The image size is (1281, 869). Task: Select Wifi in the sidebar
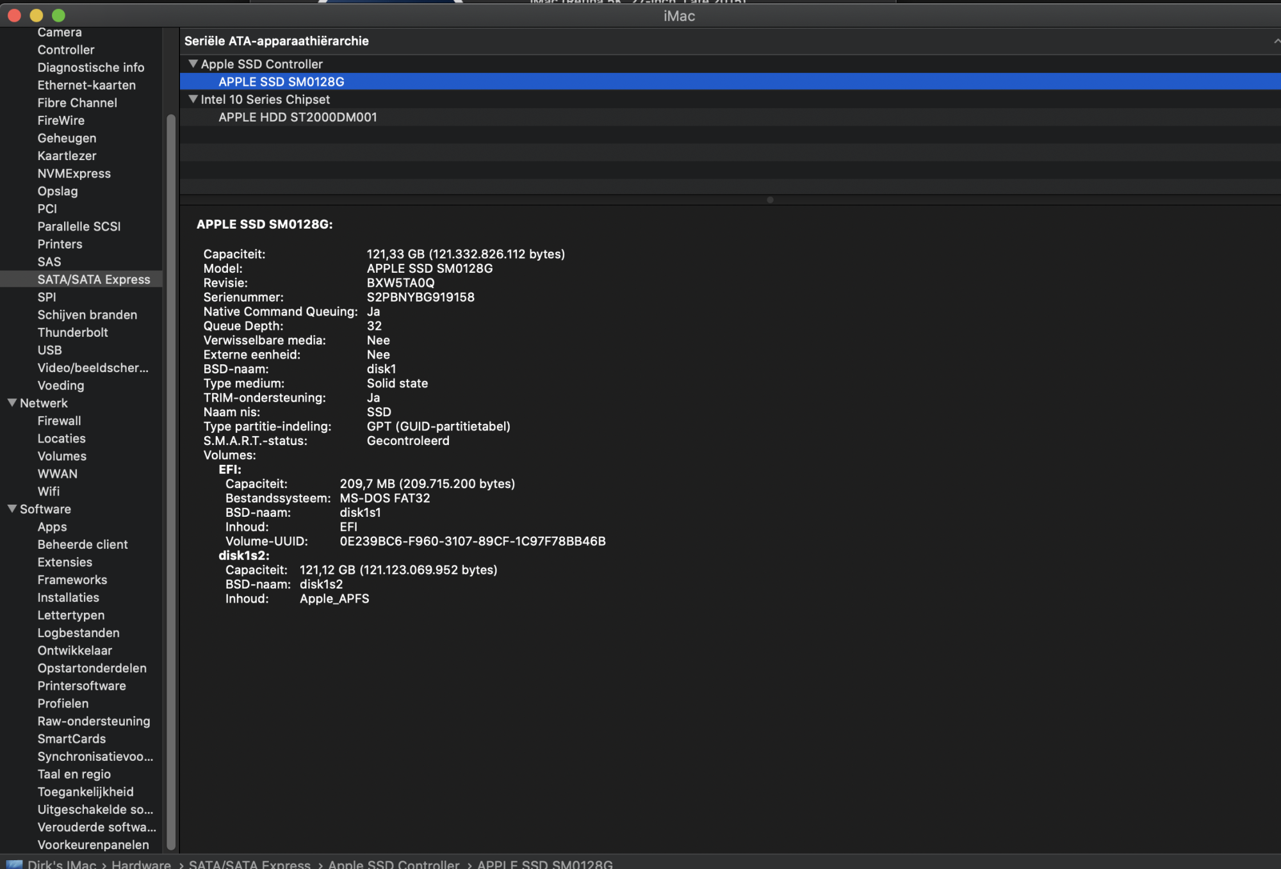(x=48, y=491)
